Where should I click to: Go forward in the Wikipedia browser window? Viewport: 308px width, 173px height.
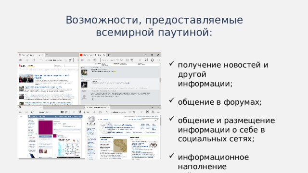pos(94,112)
